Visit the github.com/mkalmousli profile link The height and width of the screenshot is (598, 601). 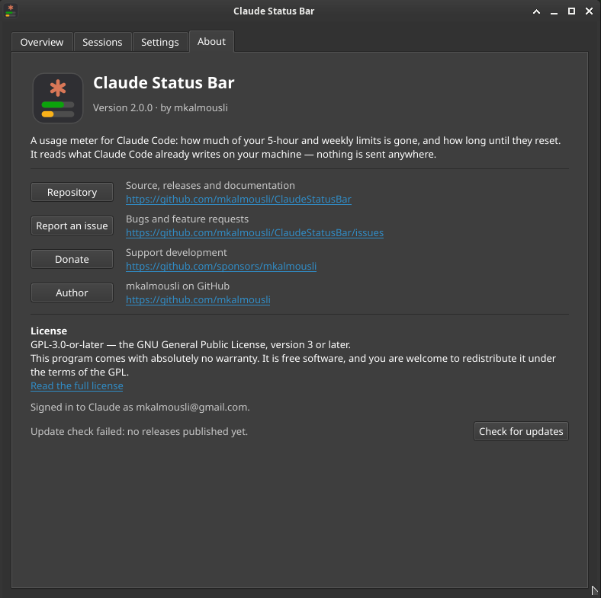click(198, 300)
